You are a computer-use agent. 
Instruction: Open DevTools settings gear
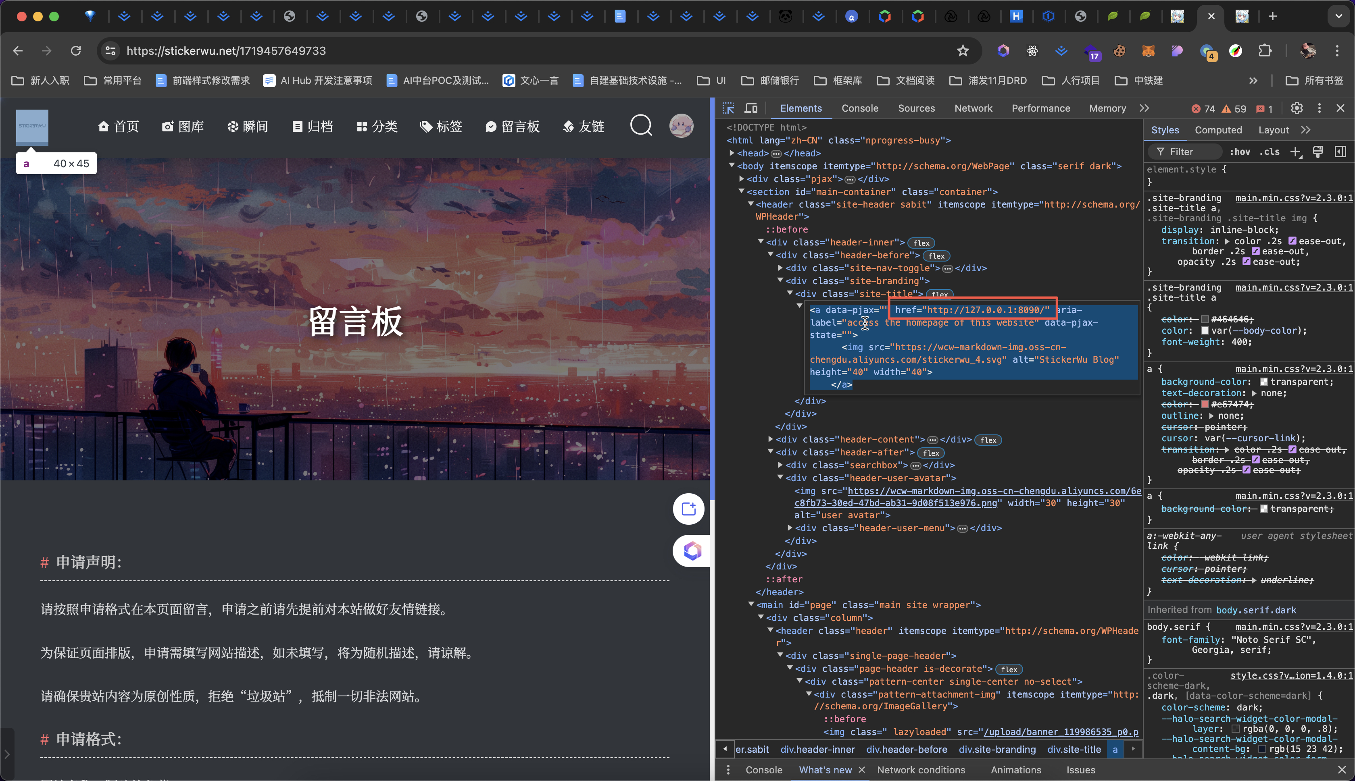point(1297,108)
